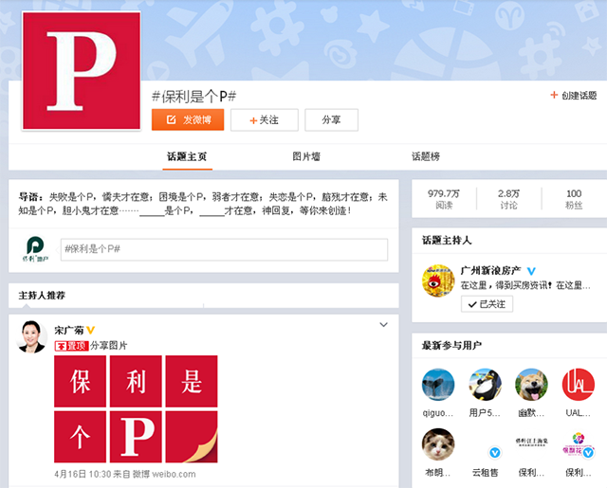Screen dimensions: 607x488
Task: Click the 微博 weibo.com source link
Action: pos(164,474)
